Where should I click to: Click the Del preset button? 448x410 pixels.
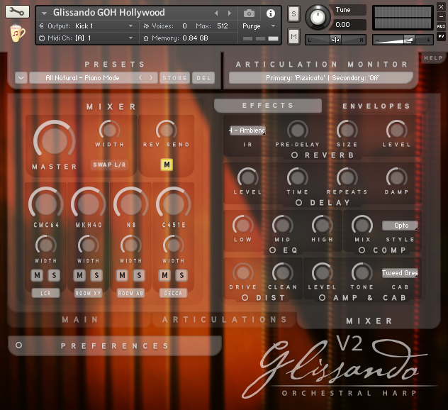[203, 78]
